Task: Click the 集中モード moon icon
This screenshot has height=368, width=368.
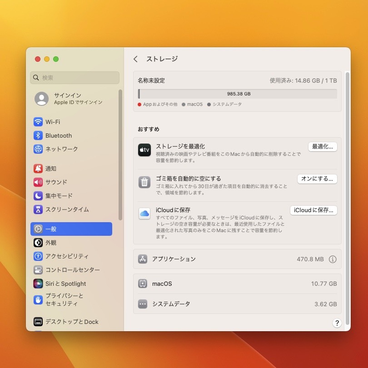Action: (38, 196)
